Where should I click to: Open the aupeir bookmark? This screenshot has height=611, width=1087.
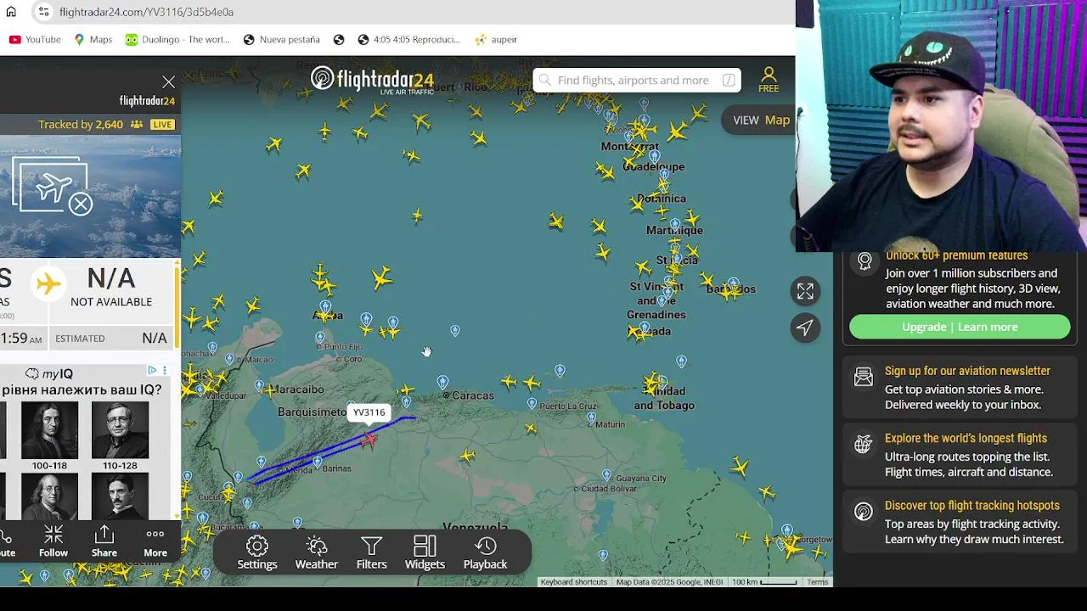[x=496, y=39]
